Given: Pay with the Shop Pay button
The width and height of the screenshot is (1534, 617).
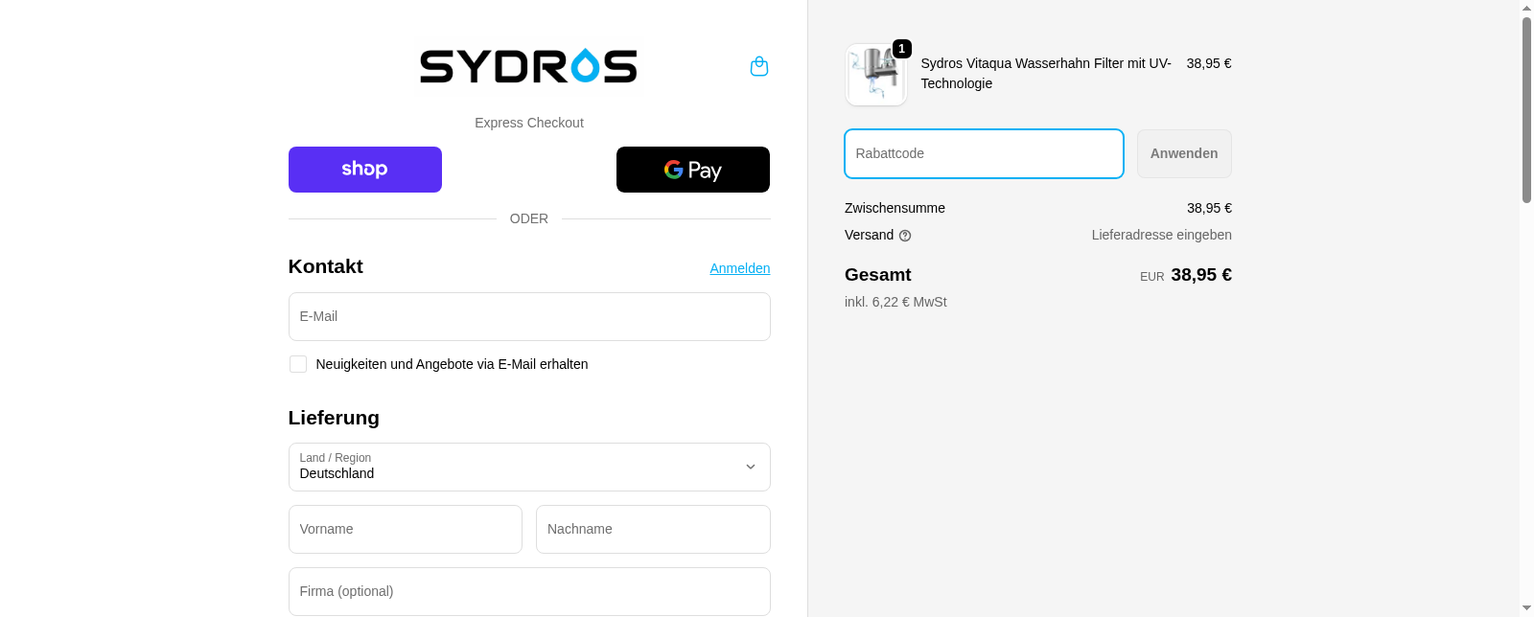Looking at the screenshot, I should pyautogui.click(x=365, y=170).
